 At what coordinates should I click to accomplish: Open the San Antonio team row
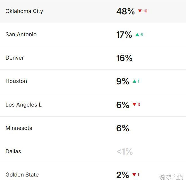coord(21,35)
